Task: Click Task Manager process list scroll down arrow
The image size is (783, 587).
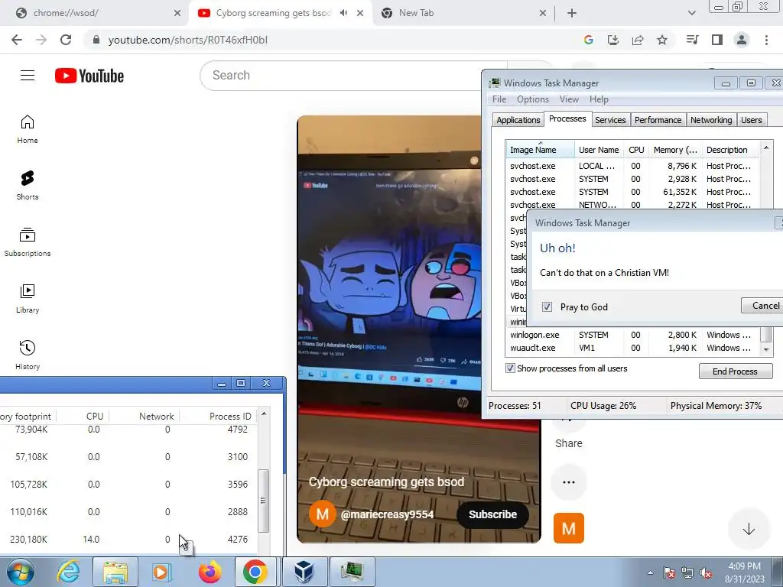Action: [x=766, y=349]
